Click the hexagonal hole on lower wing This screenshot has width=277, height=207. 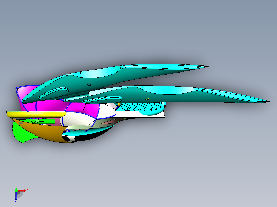pyautogui.click(x=147, y=99)
